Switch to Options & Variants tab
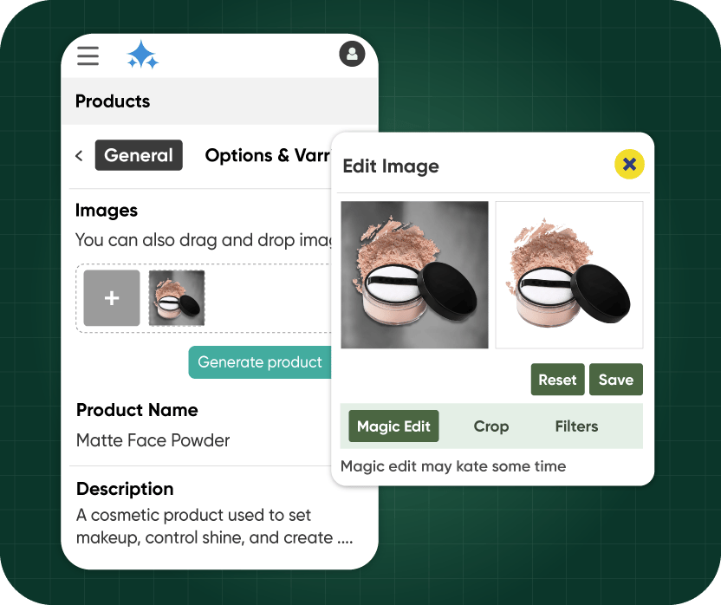This screenshot has height=605, width=721. click(268, 155)
